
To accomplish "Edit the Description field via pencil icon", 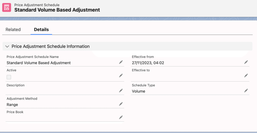I will tap(121, 90).
